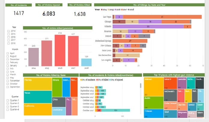The image size is (209, 122).
Task: Enable the 2018 year filter checkbox
Action: (x=8, y=43)
